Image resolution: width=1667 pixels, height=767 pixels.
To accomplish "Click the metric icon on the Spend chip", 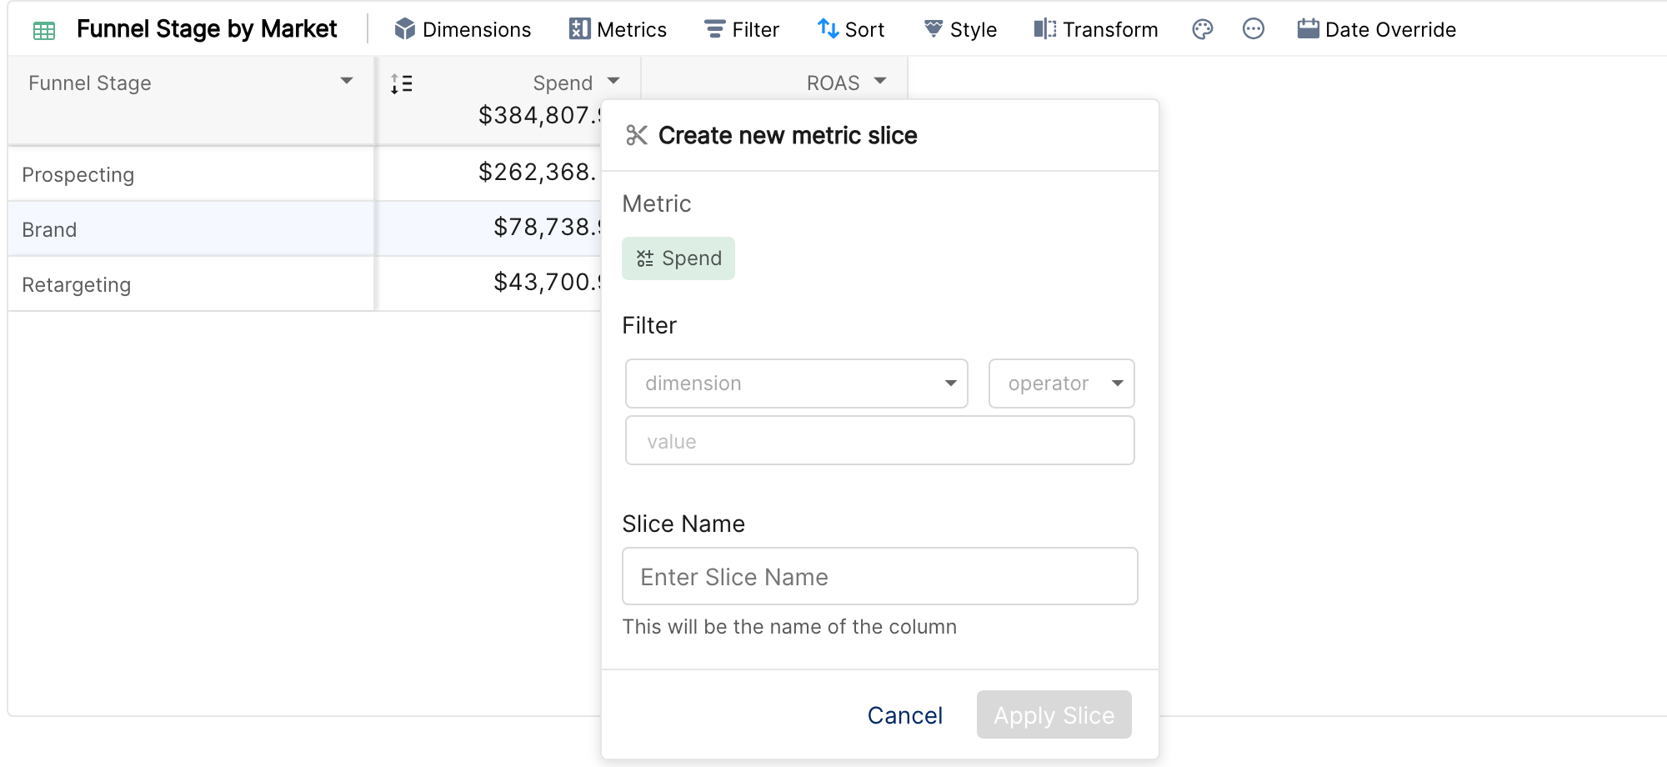I will pyautogui.click(x=645, y=258).
